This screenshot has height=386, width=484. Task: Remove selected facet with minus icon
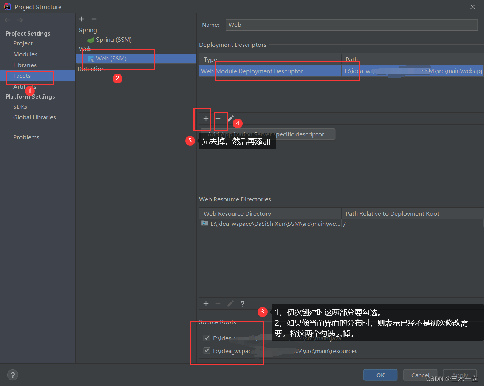point(94,19)
